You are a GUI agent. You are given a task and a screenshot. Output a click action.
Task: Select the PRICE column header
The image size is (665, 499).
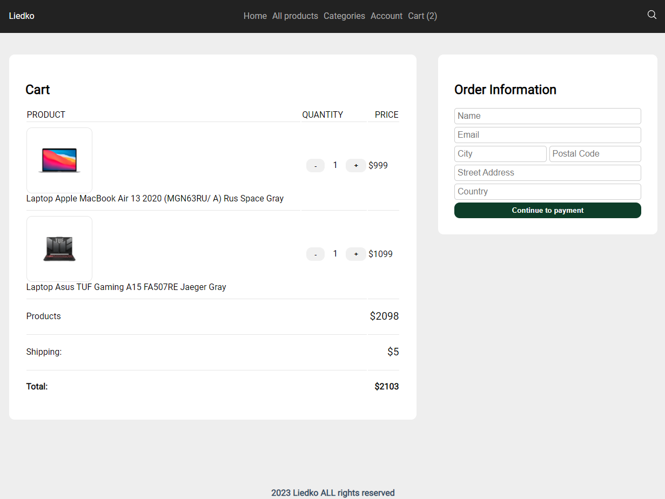(x=387, y=115)
